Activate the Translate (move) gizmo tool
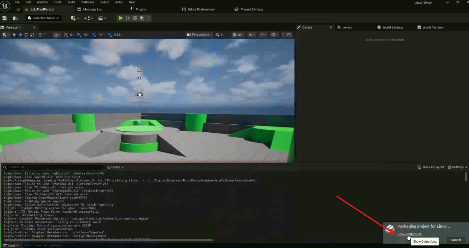 20,35
